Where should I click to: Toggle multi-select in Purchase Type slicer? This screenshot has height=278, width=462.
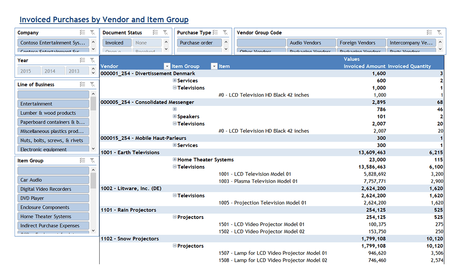pyautogui.click(x=215, y=32)
